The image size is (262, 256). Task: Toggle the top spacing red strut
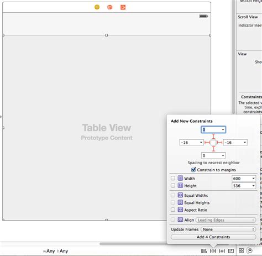(x=213, y=137)
